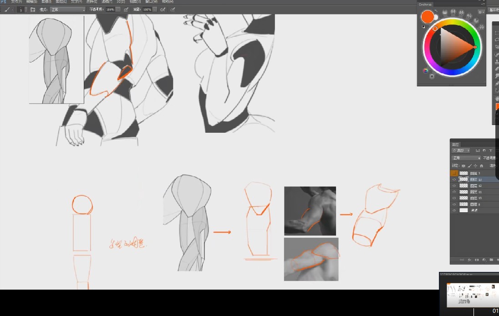499x316 pixels.
Task: Open the 文件(F) menu
Action: pos(16,1)
